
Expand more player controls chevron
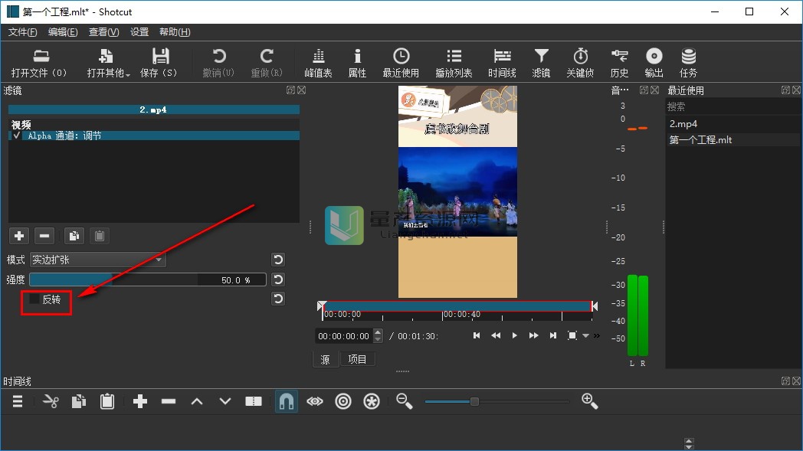[597, 336]
